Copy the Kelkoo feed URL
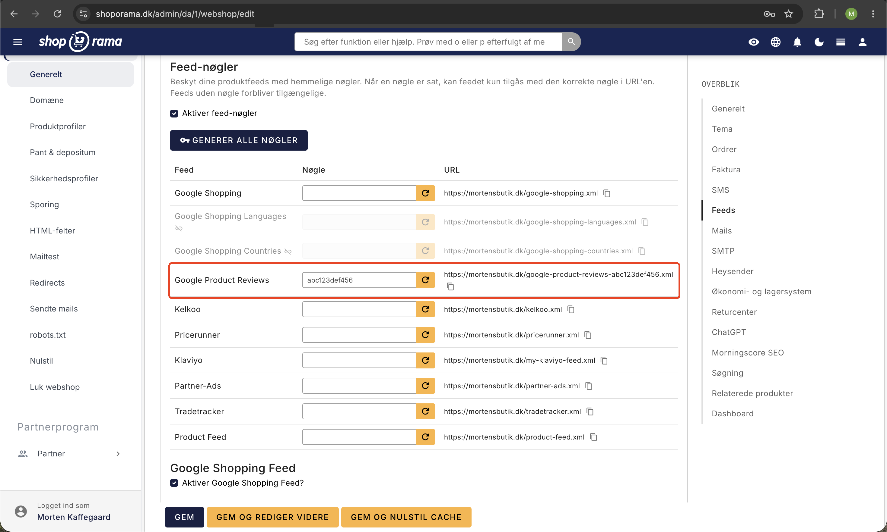The width and height of the screenshot is (887, 532). pos(571,309)
